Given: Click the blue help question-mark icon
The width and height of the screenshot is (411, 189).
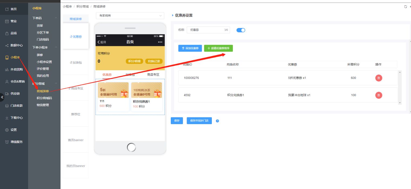Looking at the screenshot, I should pyautogui.click(x=218, y=121).
